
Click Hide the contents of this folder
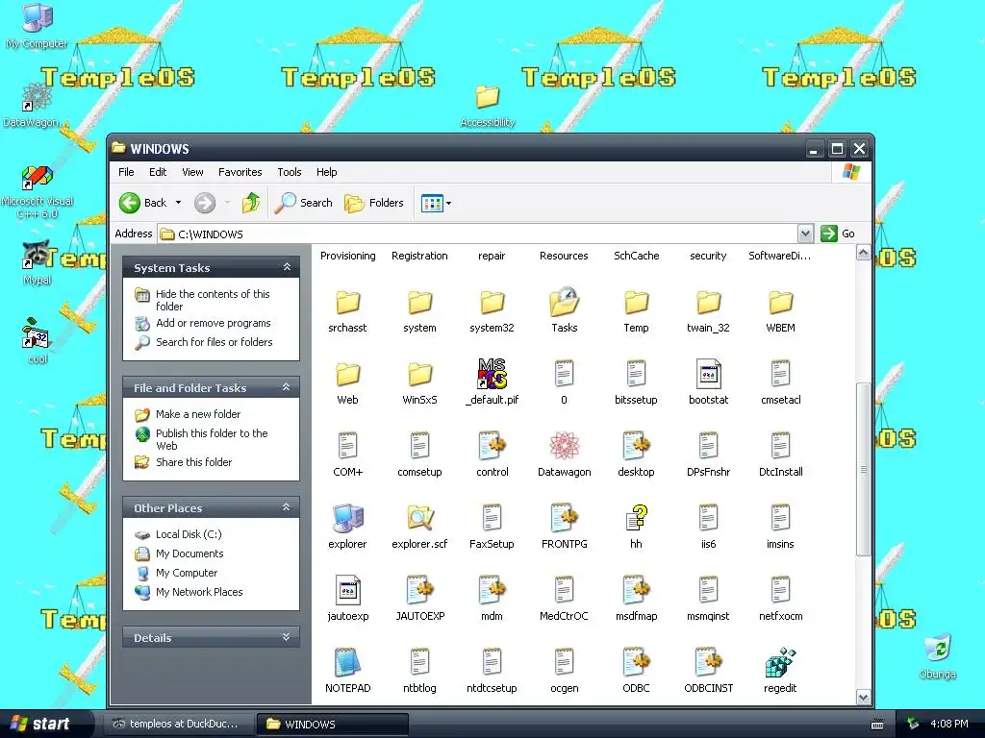point(213,300)
